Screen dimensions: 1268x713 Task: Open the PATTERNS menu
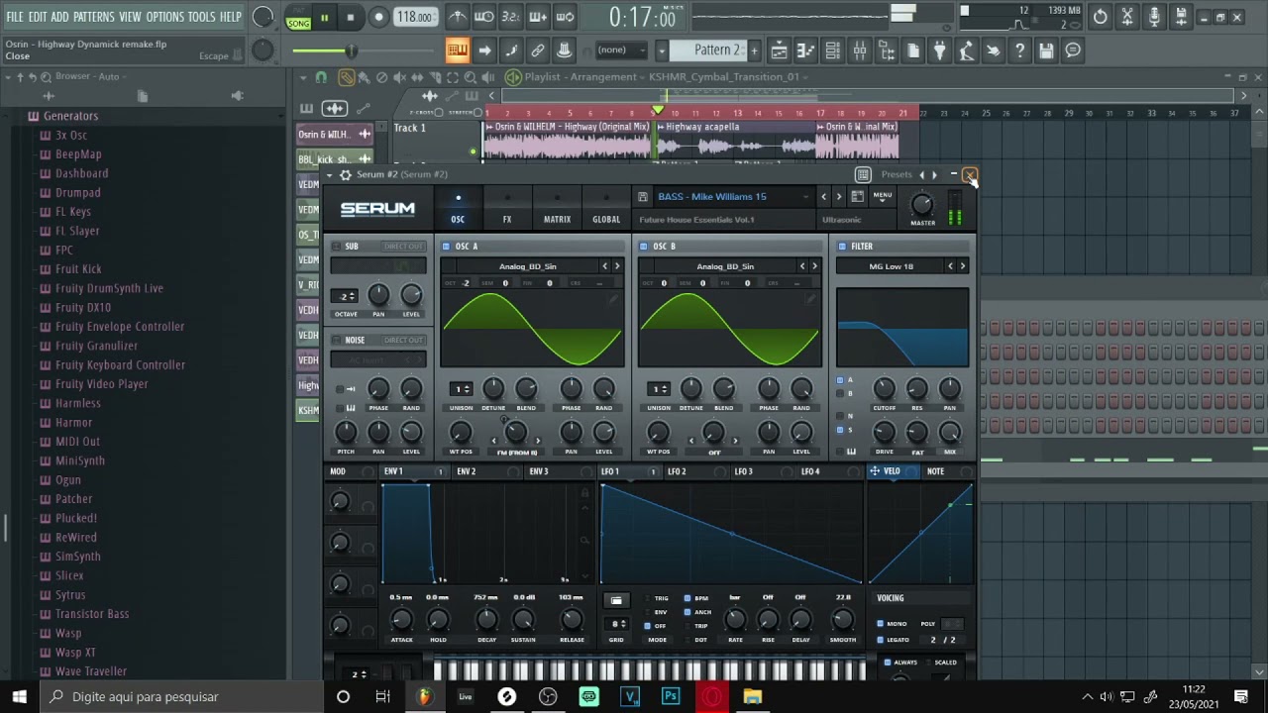[94, 17]
